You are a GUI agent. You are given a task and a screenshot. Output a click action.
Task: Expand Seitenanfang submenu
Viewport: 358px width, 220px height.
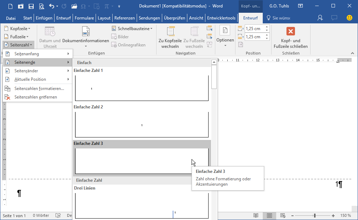tap(38, 54)
